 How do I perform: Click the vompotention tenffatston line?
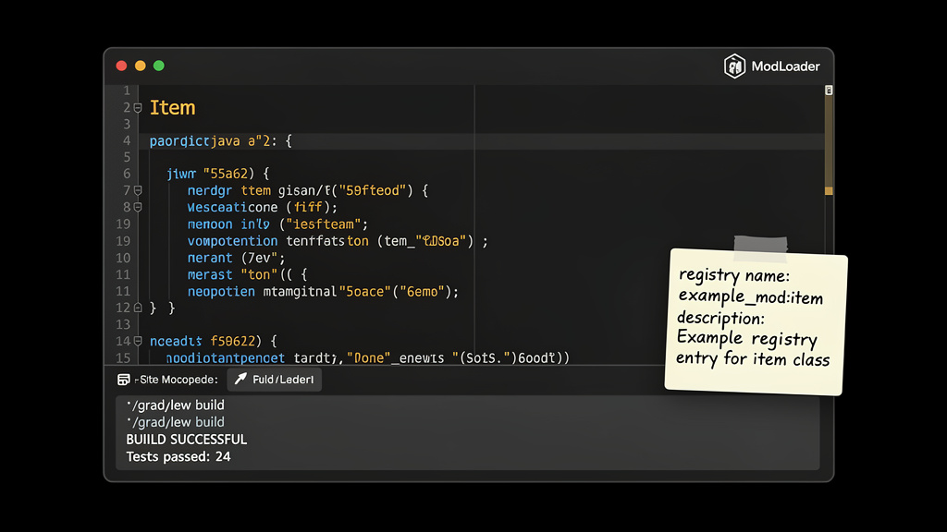point(338,241)
